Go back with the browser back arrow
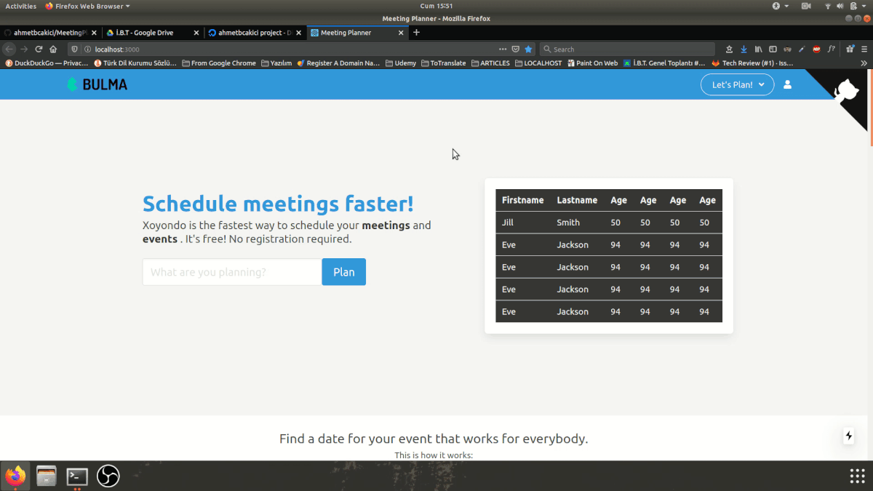The image size is (873, 491). pos(9,49)
